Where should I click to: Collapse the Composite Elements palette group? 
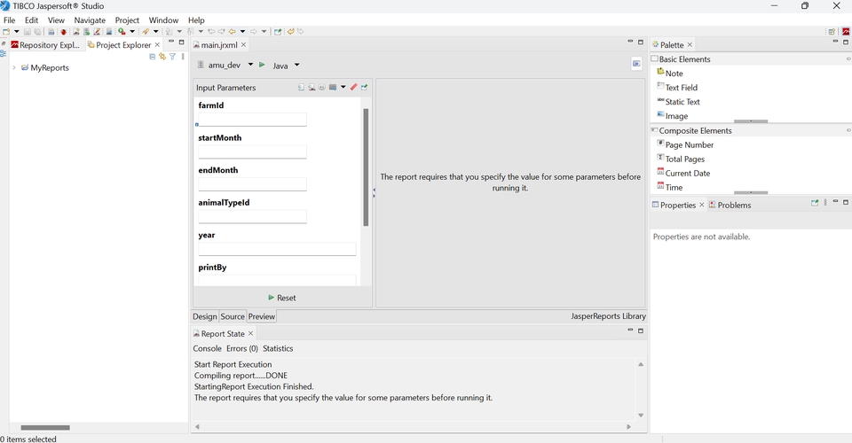(848, 130)
